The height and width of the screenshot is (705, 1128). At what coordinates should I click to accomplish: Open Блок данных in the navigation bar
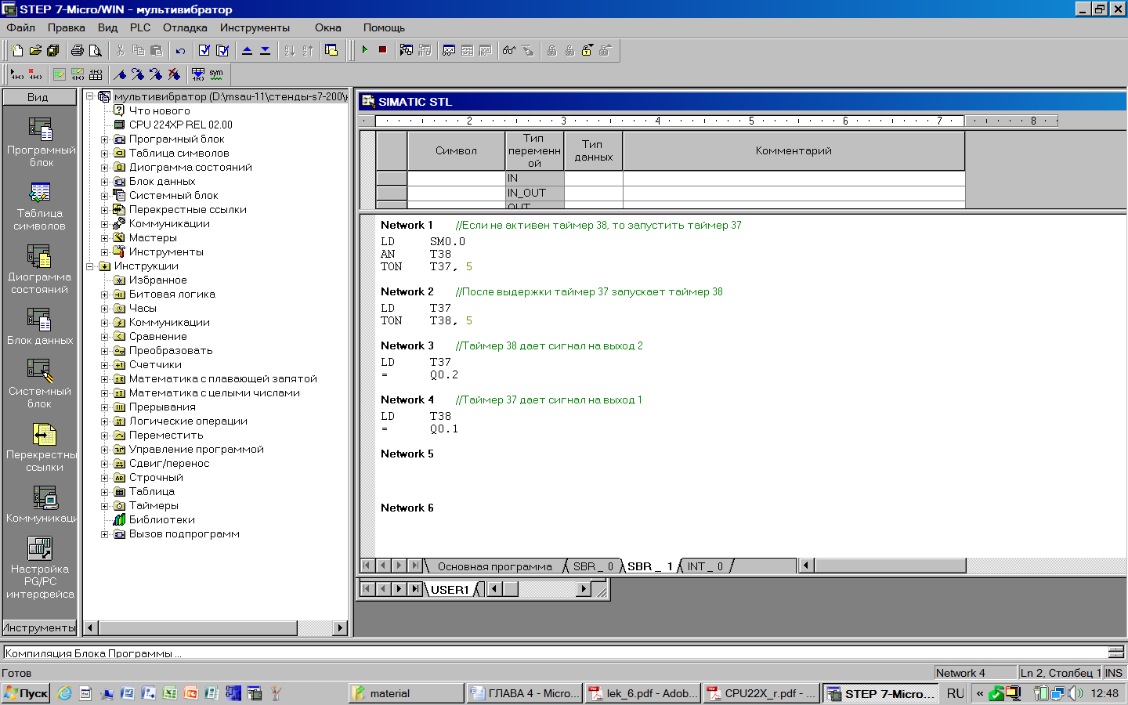pos(40,327)
